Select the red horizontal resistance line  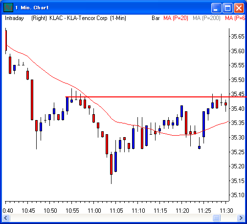coord(156,97)
